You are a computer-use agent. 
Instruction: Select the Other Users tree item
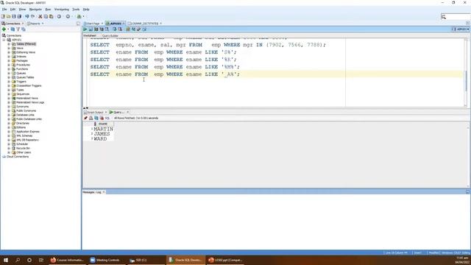click(x=24, y=152)
